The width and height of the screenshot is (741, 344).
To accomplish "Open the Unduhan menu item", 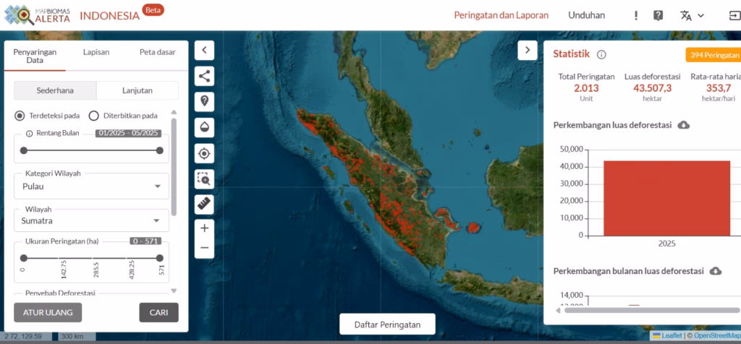I will [x=586, y=15].
